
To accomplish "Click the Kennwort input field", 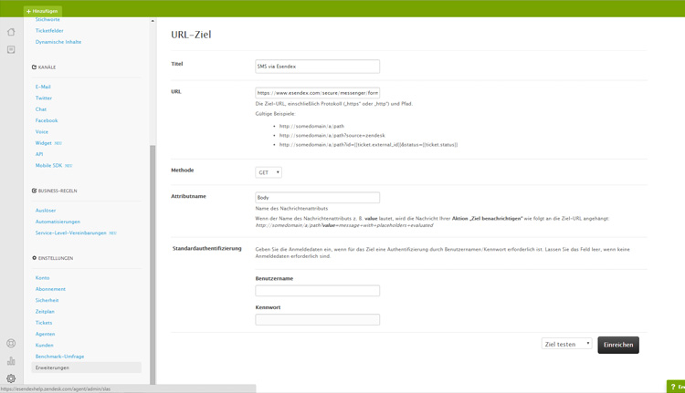I will (317, 320).
